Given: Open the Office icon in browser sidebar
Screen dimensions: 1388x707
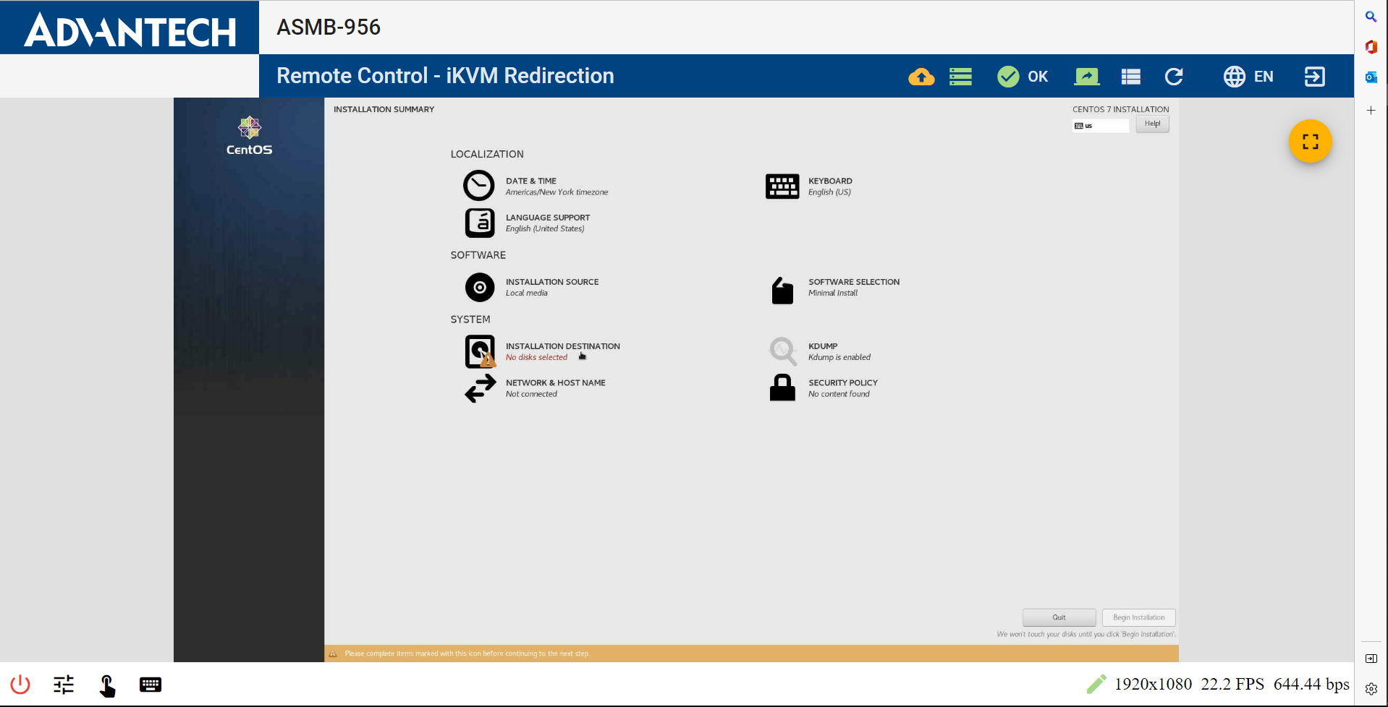Looking at the screenshot, I should (x=1371, y=47).
